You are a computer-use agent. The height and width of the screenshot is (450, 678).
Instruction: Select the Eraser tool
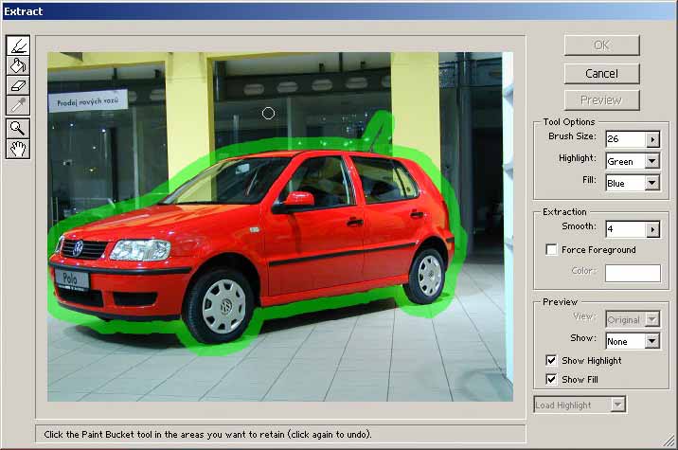[x=18, y=85]
